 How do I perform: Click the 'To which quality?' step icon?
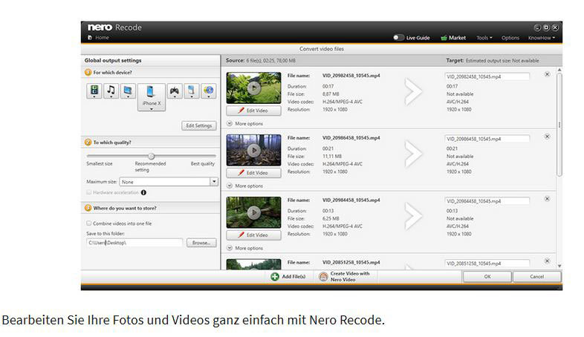tap(88, 142)
